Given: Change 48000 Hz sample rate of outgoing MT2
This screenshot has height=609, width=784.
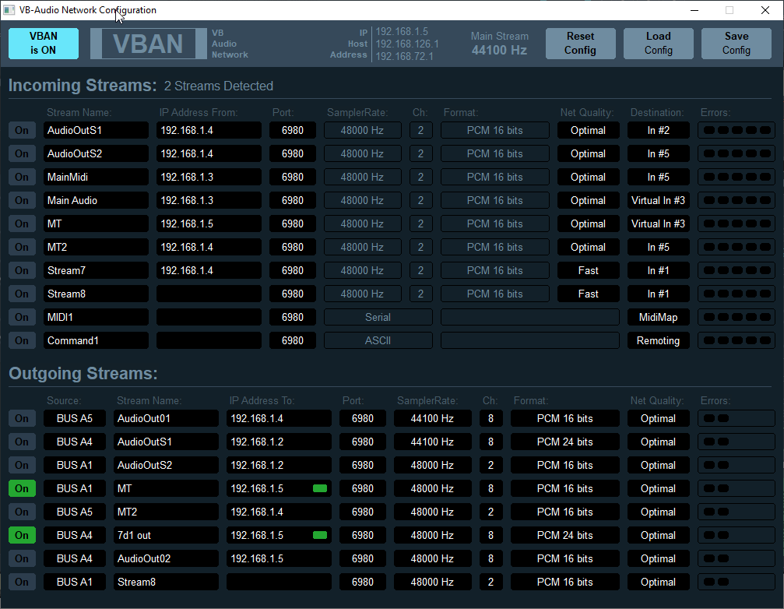Looking at the screenshot, I should click(x=433, y=512).
